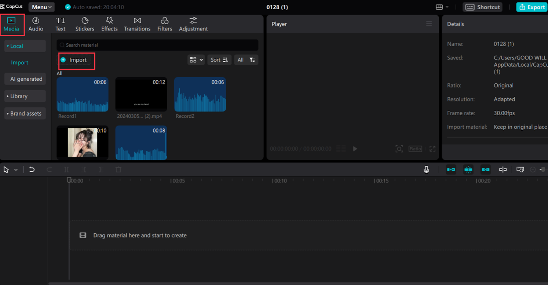This screenshot has height=285, width=548.
Task: Click the Delete trash icon
Action: [x=118, y=170]
